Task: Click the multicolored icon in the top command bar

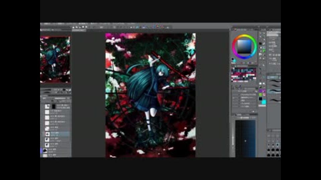Action: pyautogui.click(x=157, y=27)
